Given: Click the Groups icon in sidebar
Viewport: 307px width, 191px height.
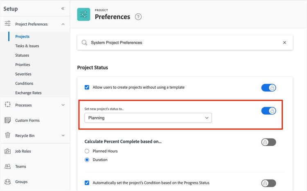Looking at the screenshot, I should 7,182.
